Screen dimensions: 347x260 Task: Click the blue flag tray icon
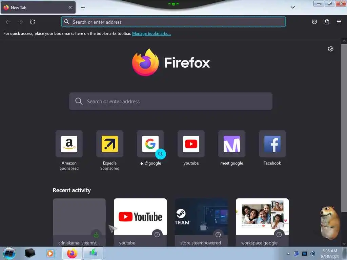(x=296, y=254)
